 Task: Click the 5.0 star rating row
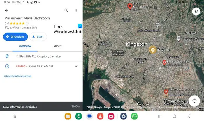[x=17, y=23]
